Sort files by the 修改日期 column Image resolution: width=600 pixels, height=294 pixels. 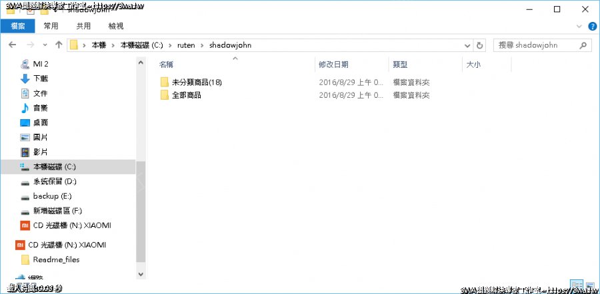click(333, 65)
